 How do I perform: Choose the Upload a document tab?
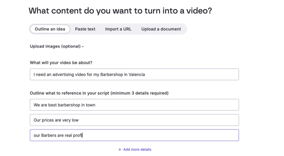161,29
